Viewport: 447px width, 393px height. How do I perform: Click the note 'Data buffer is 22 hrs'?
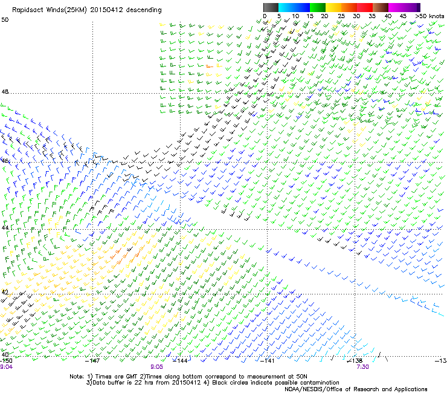124,383
